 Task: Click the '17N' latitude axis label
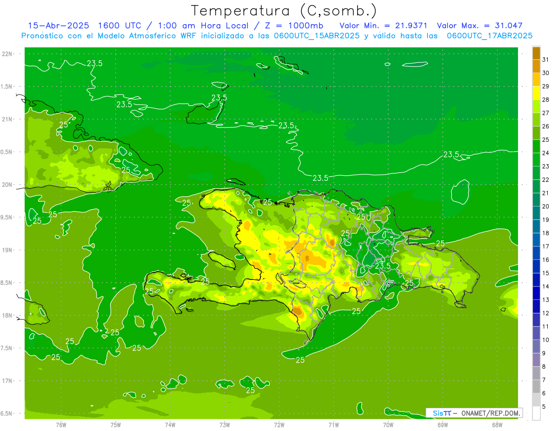click(x=7, y=381)
